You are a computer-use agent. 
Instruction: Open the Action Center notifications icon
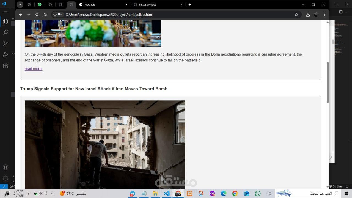point(7,194)
